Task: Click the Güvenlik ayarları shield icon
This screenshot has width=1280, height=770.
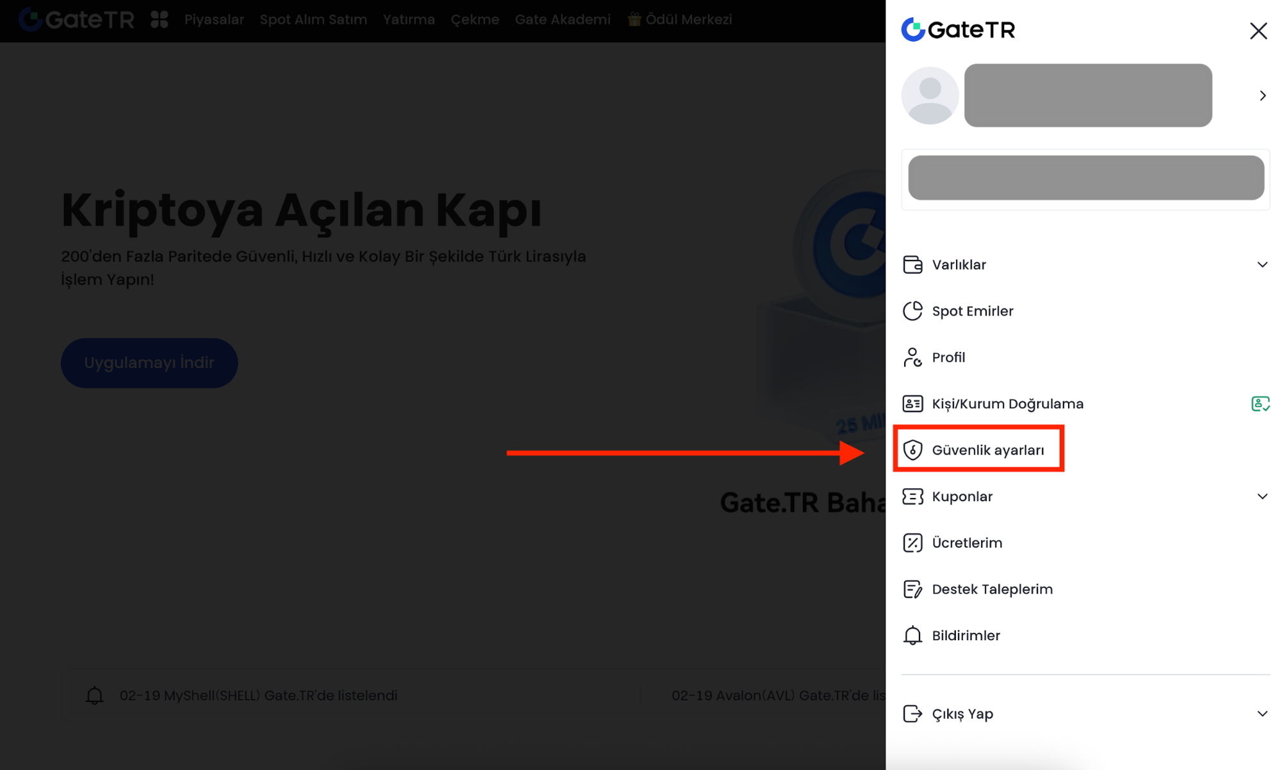Action: 912,450
